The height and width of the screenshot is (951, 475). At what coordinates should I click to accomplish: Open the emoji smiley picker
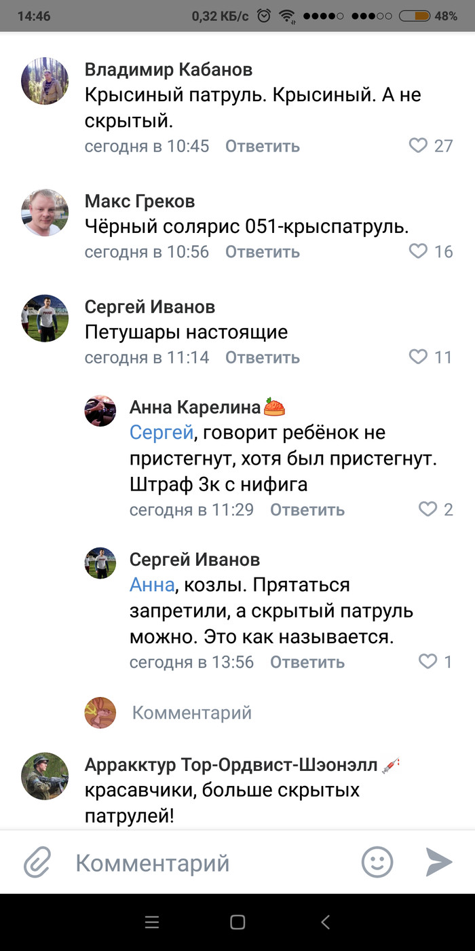pos(377,863)
